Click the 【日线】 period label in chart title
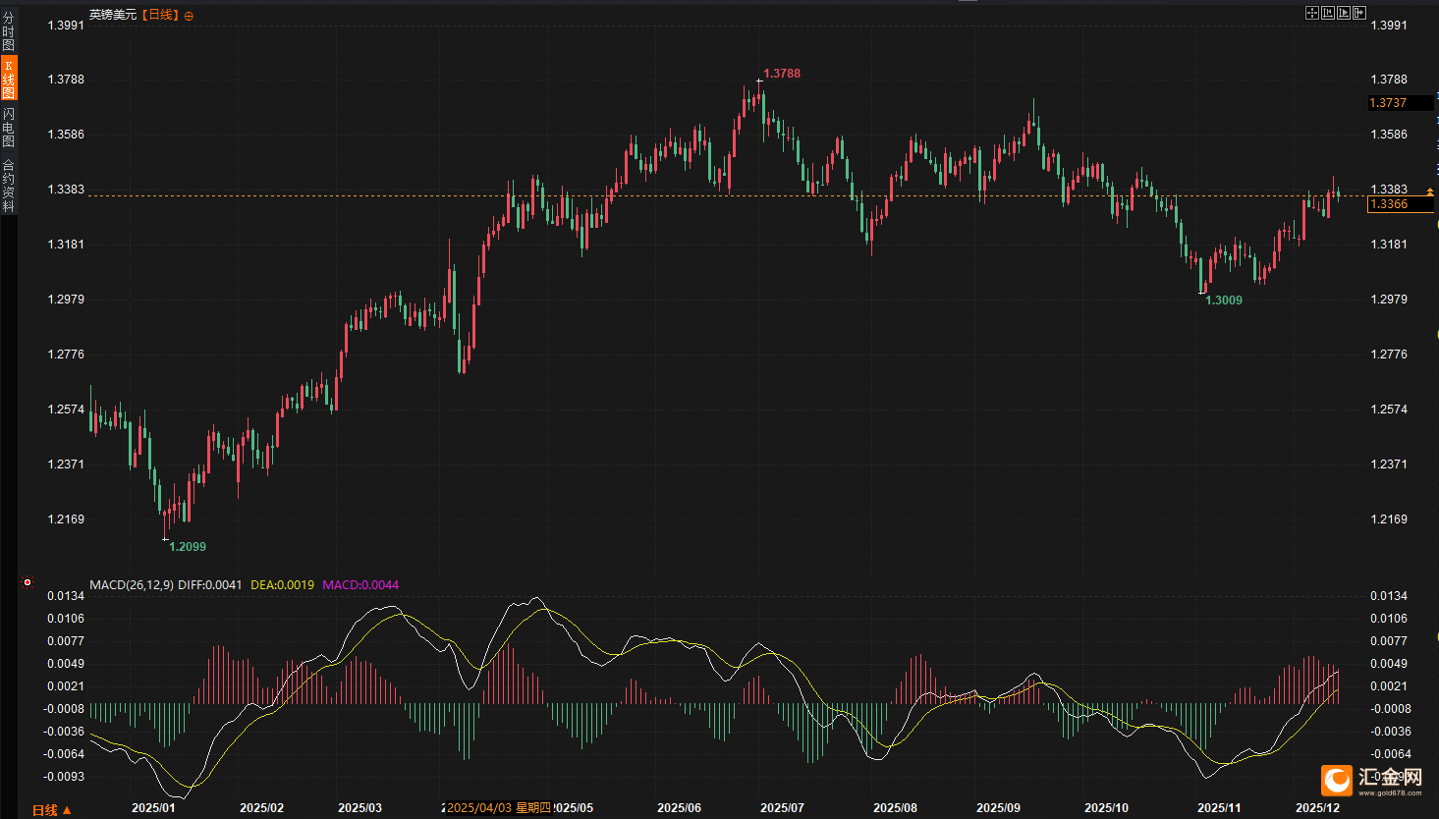This screenshot has width=1439, height=819. click(x=160, y=15)
